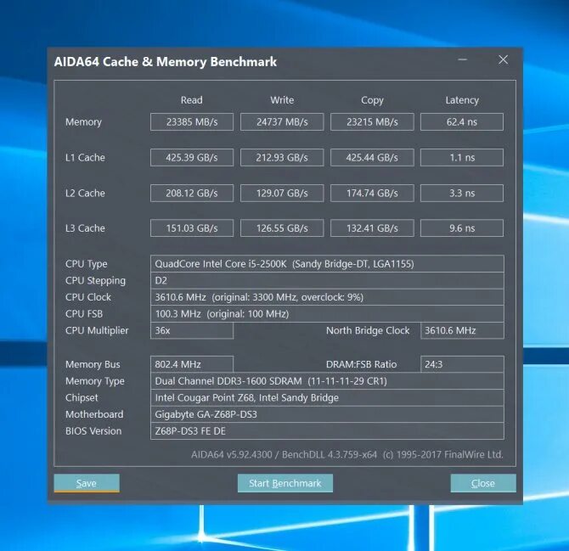The width and height of the screenshot is (569, 551).
Task: Click L2 Cache Read 208.12 GB/s
Action: point(192,193)
